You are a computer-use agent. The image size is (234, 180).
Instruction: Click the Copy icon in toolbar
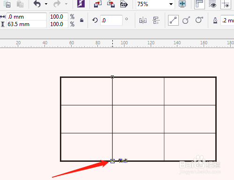(7, 4)
